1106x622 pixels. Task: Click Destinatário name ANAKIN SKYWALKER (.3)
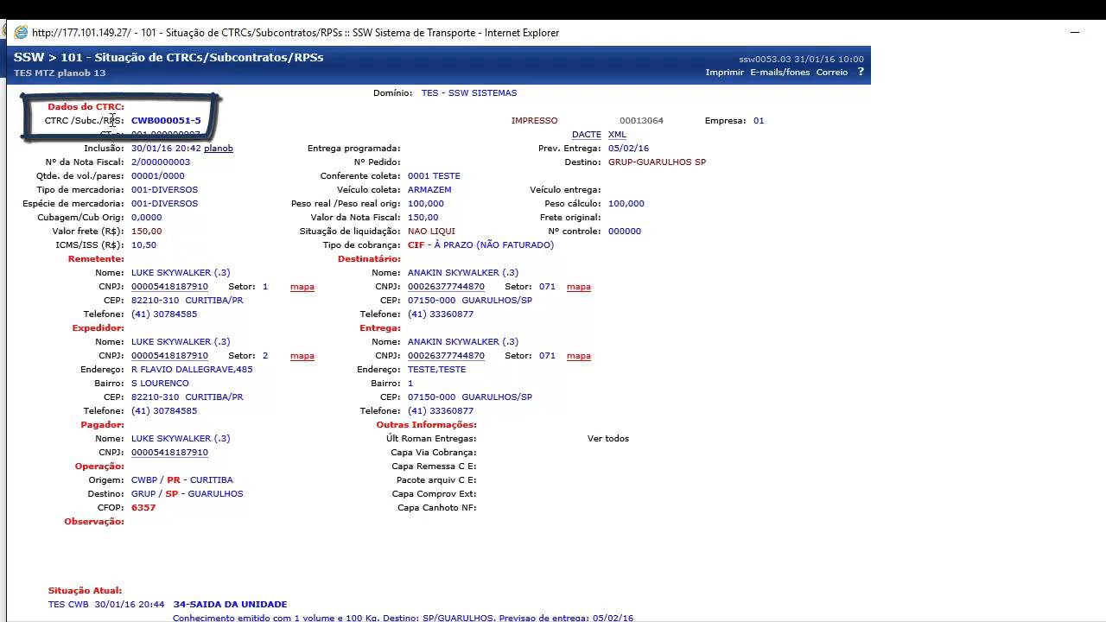(x=463, y=273)
